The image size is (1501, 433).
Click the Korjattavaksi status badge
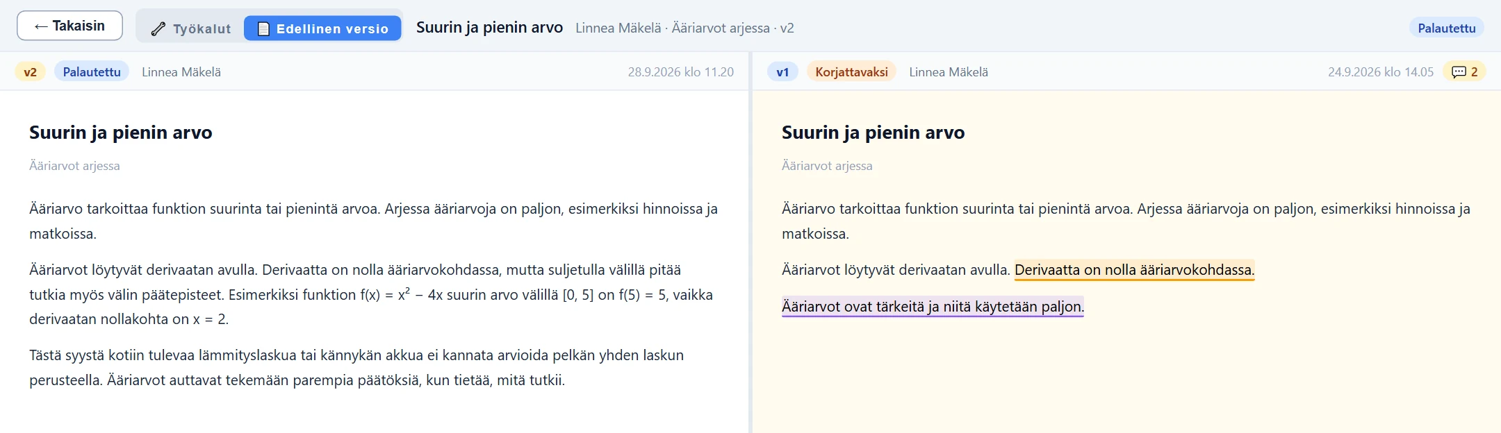pyautogui.click(x=851, y=71)
